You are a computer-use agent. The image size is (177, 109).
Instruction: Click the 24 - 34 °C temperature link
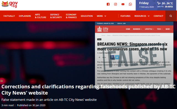coord(167,3)
